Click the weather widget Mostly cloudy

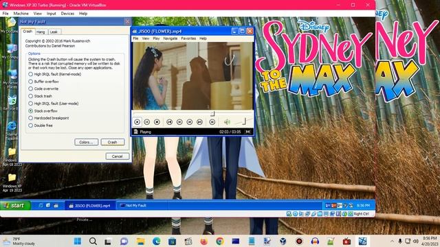tap(19, 241)
